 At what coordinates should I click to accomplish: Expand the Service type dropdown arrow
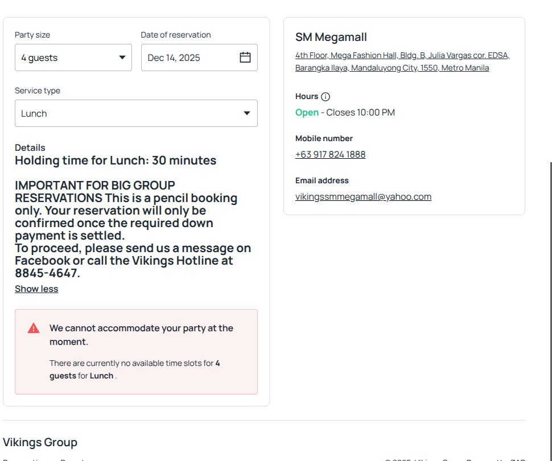pos(247,113)
